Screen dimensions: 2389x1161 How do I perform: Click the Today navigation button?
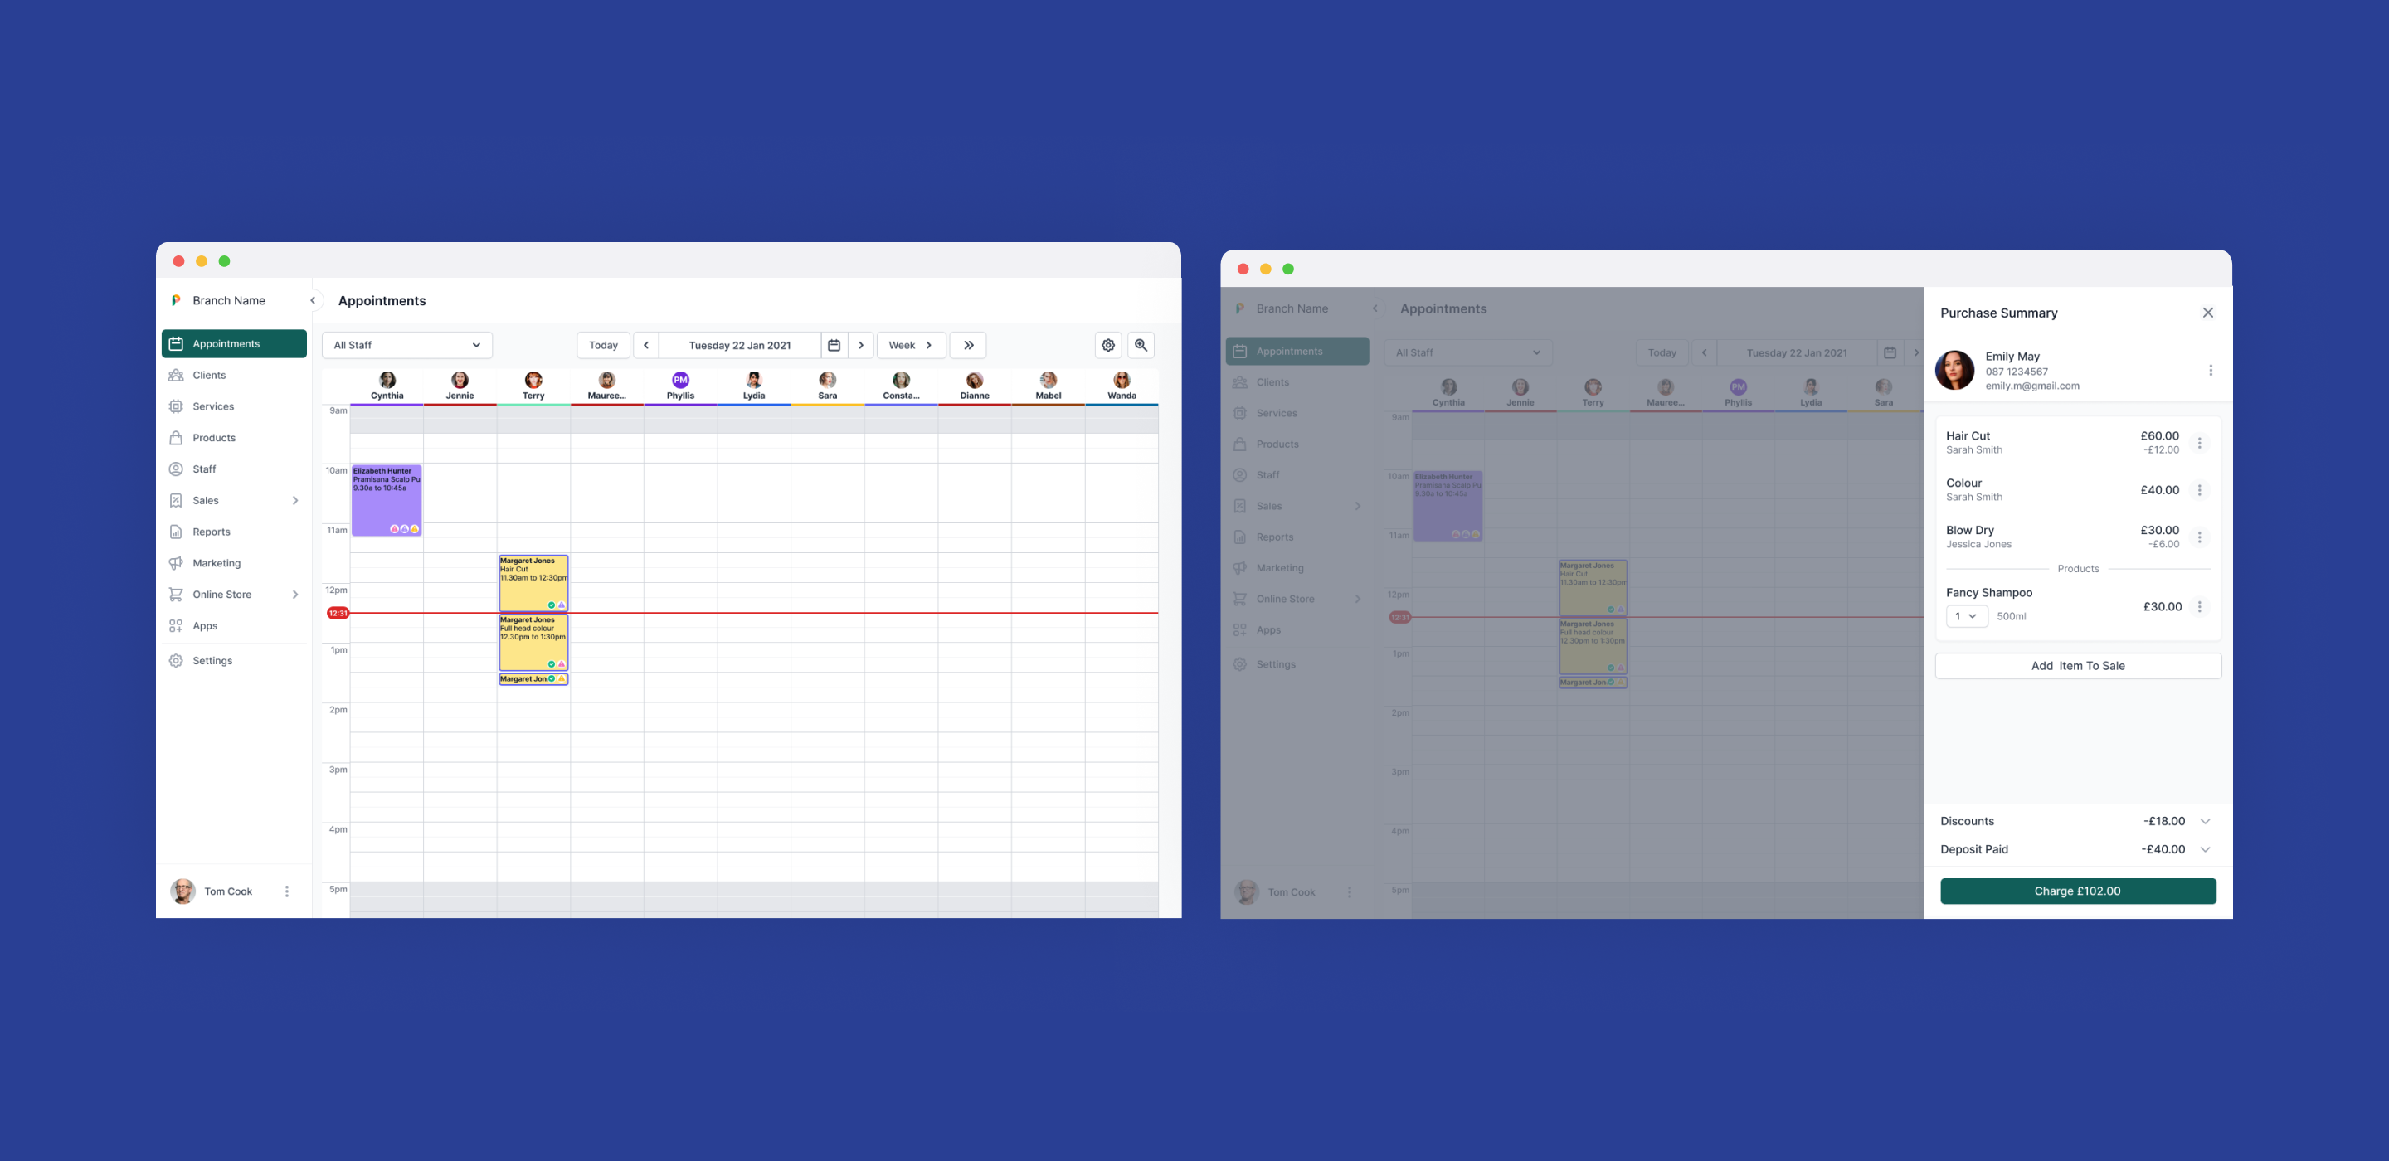pos(603,346)
